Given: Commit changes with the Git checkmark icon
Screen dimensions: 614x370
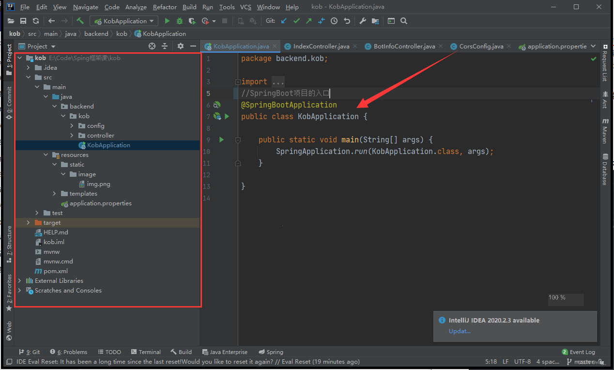Looking at the screenshot, I should [x=296, y=21].
